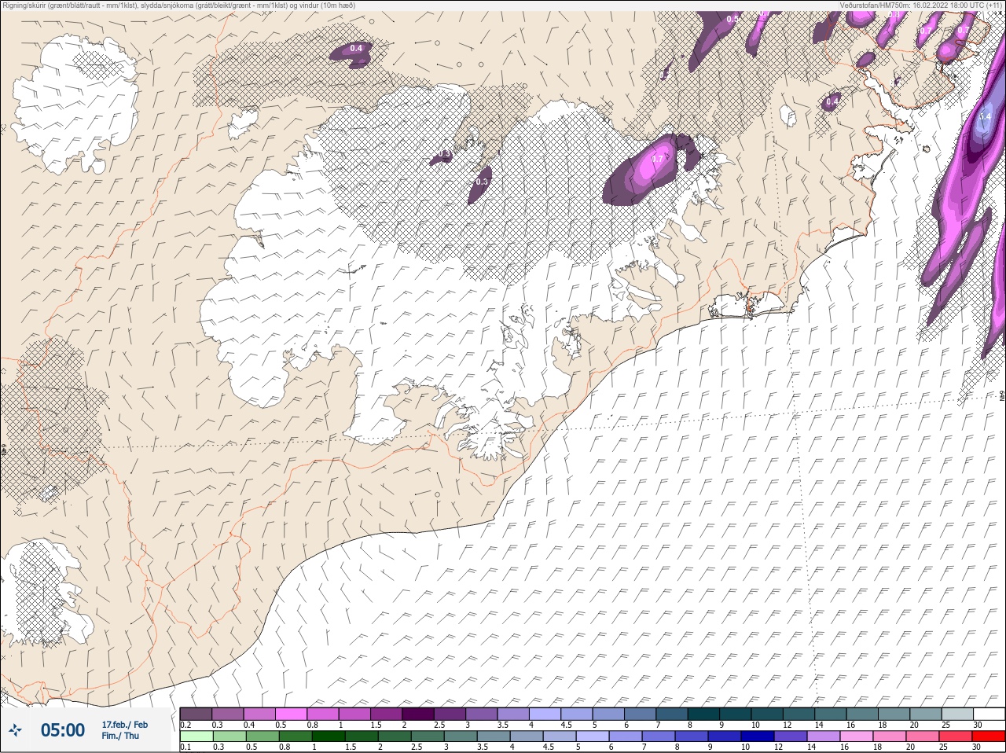Click the 0.5 precipitation label at the top edge
This screenshot has height=753, width=1006.
click(732, 18)
